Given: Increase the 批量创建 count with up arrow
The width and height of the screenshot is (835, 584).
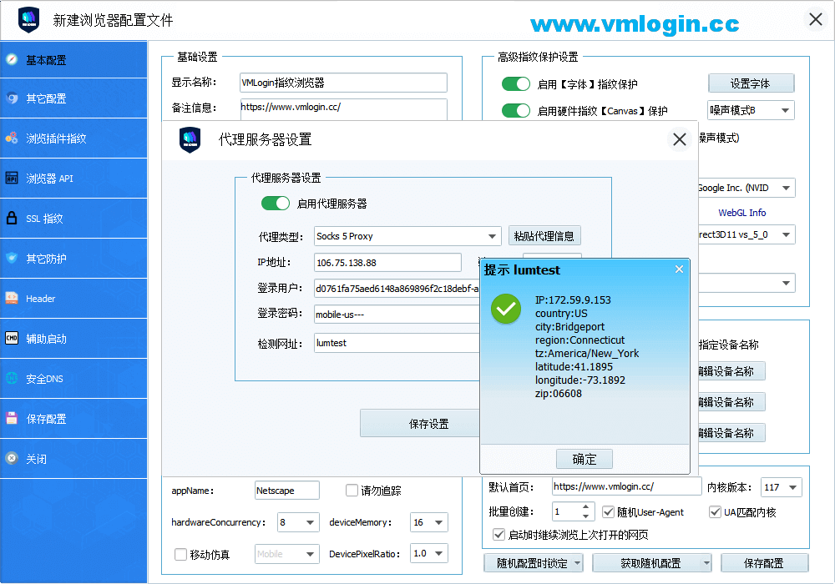Looking at the screenshot, I should coord(585,507).
